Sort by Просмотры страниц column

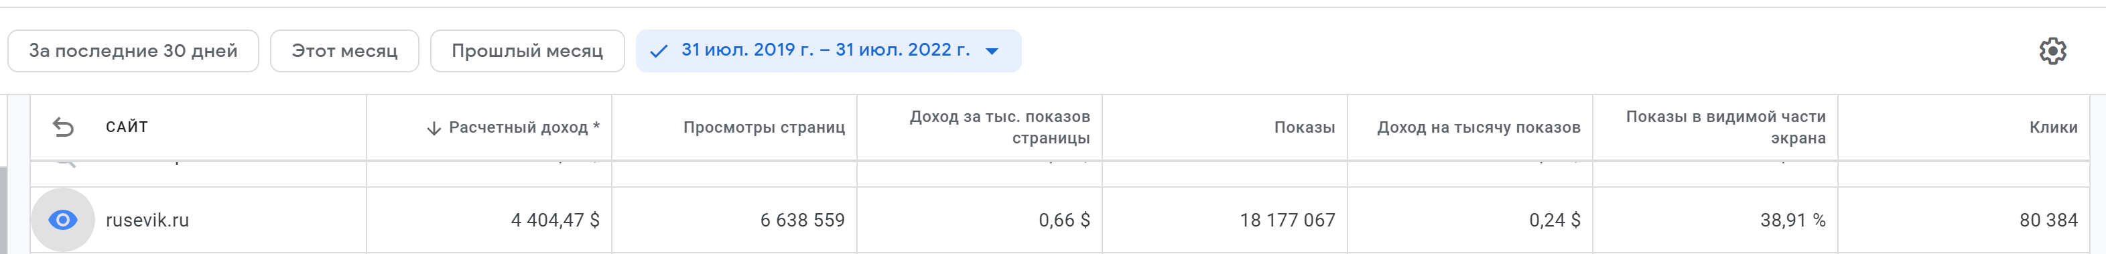pos(764,127)
